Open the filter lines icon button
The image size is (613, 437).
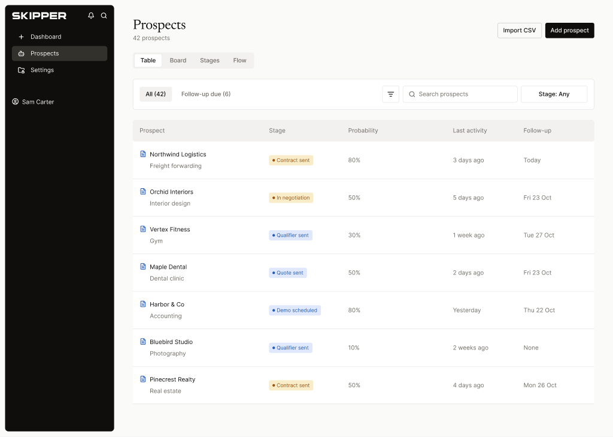pyautogui.click(x=390, y=94)
